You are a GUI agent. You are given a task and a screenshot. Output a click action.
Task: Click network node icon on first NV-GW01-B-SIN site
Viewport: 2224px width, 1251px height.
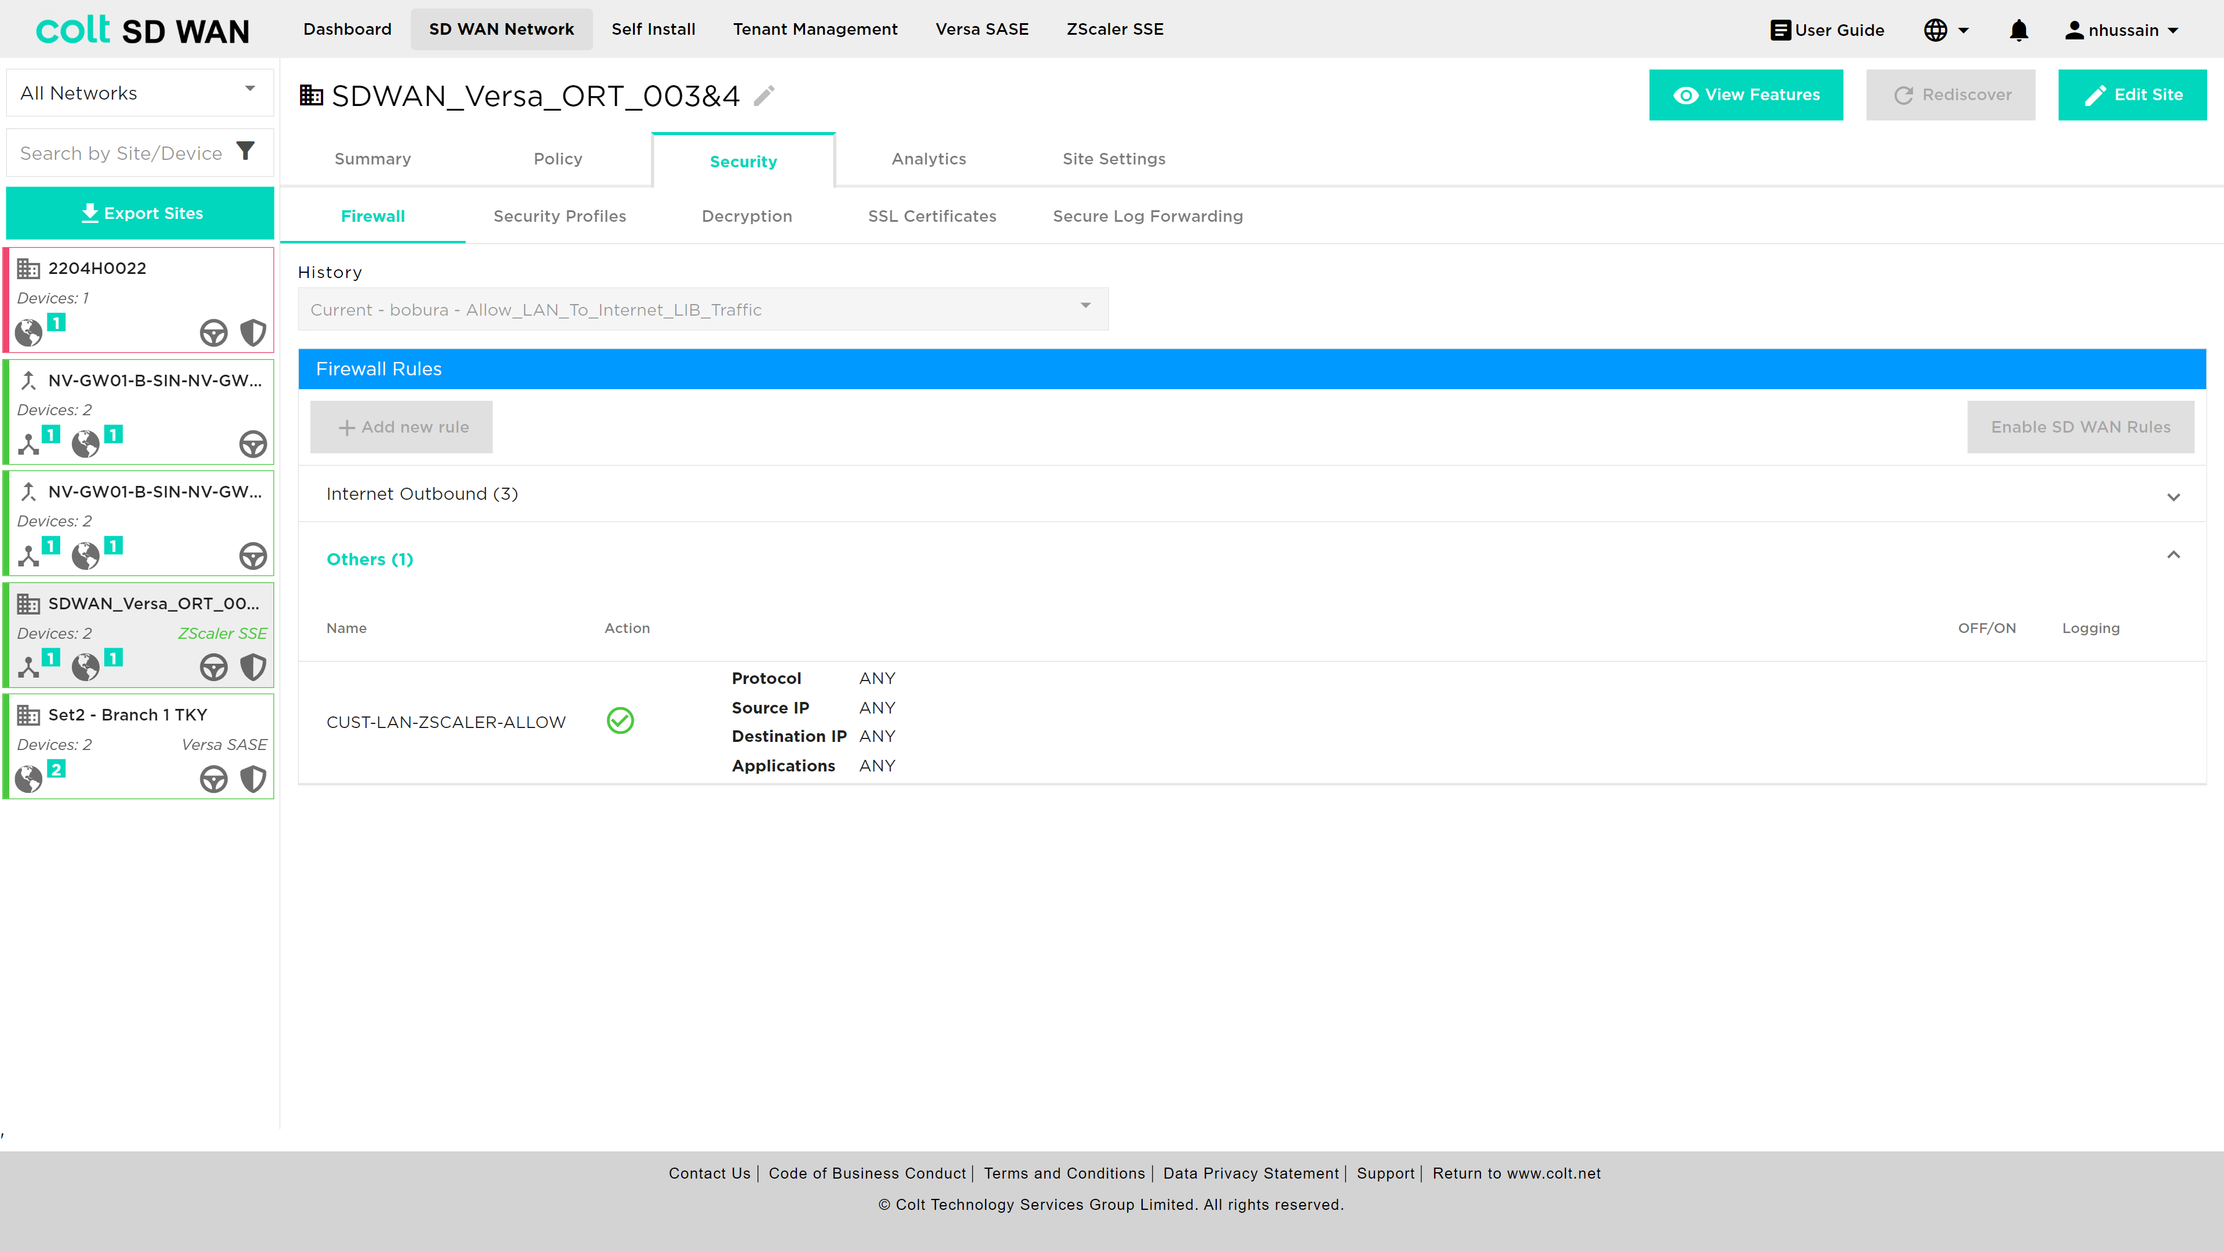(x=28, y=445)
